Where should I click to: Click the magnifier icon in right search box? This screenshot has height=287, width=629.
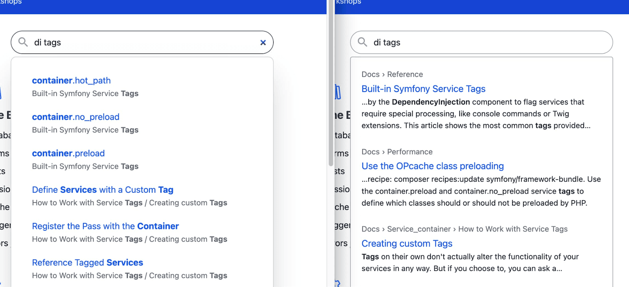[362, 42]
